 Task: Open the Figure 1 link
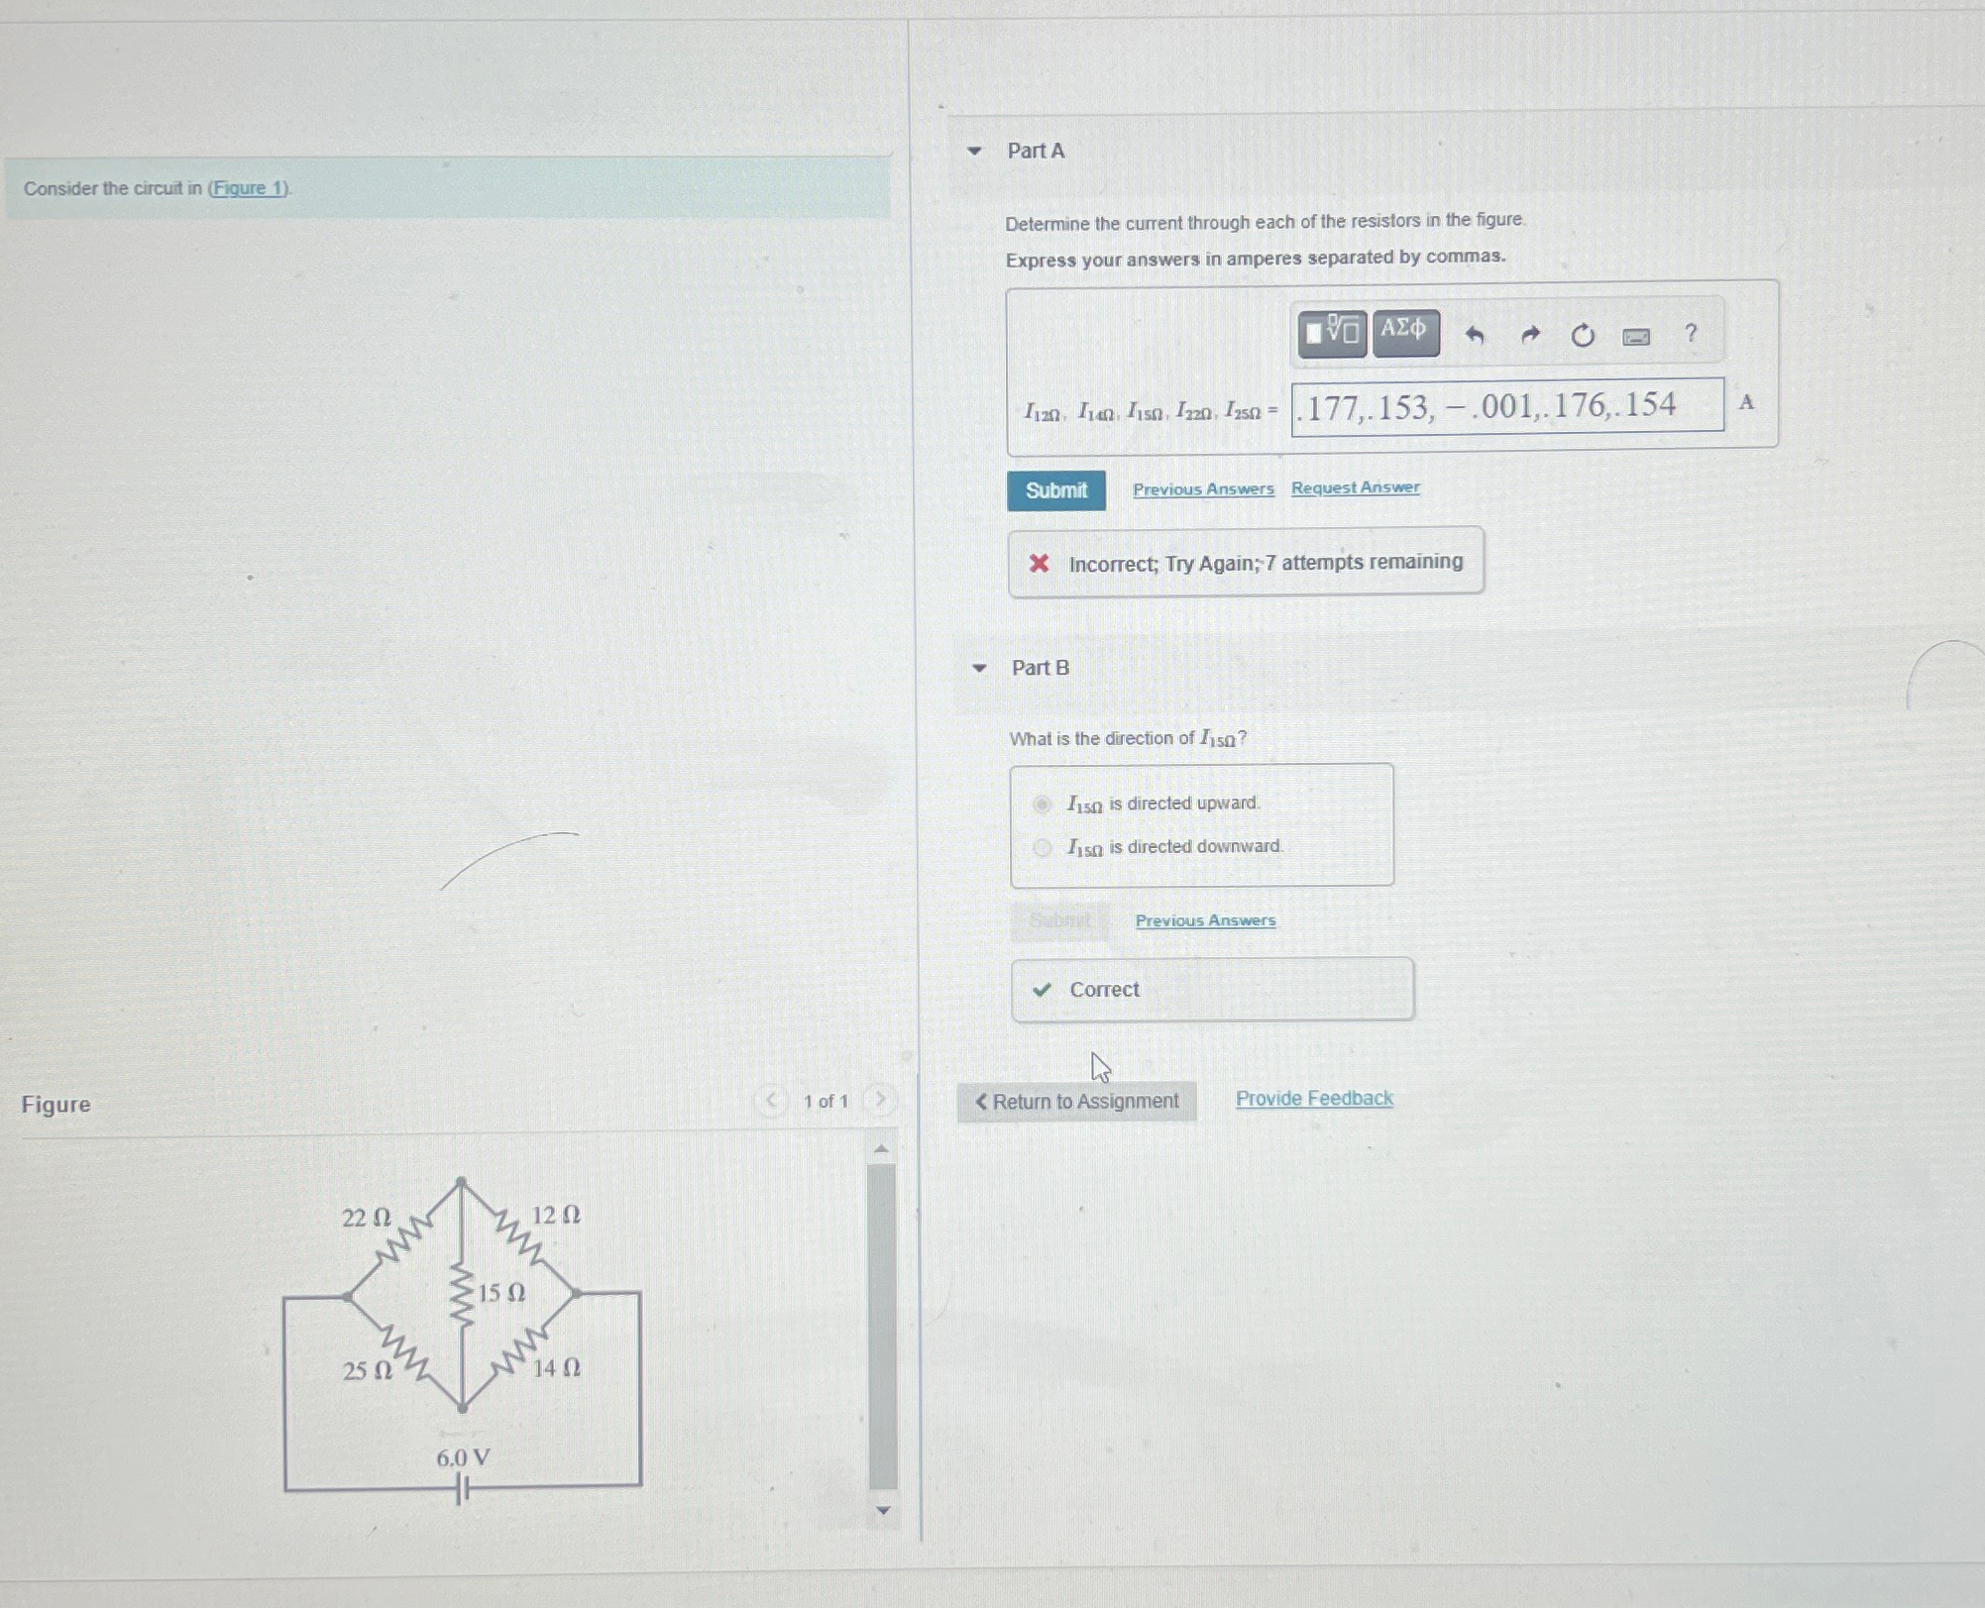point(248,188)
